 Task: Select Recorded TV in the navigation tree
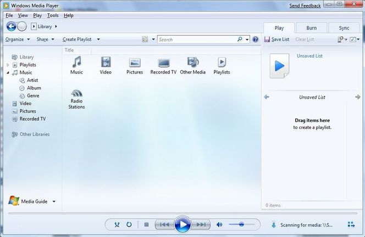pos(32,119)
